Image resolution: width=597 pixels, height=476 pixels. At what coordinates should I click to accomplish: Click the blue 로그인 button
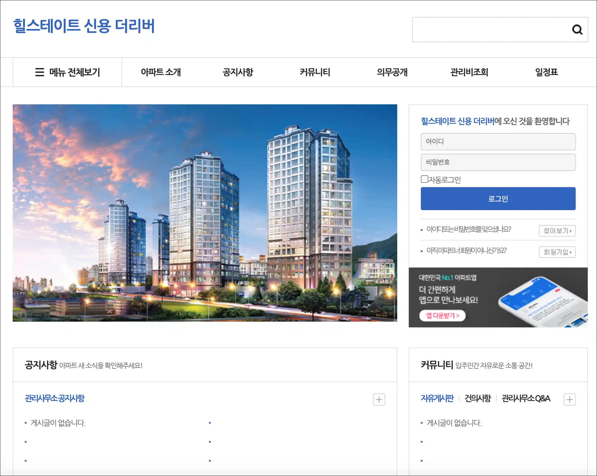(498, 199)
